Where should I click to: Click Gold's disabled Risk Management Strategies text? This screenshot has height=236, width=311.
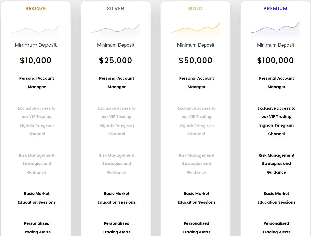tap(196, 164)
